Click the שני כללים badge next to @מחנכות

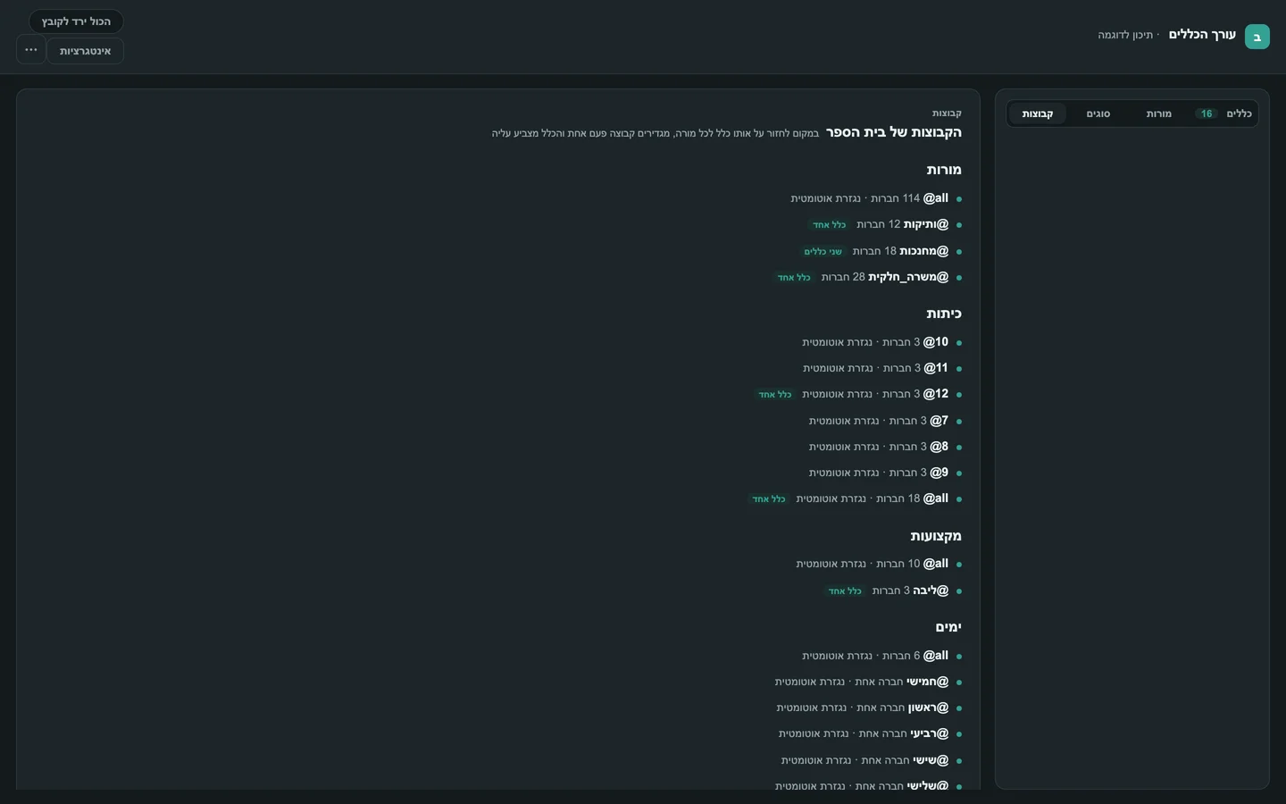(823, 252)
